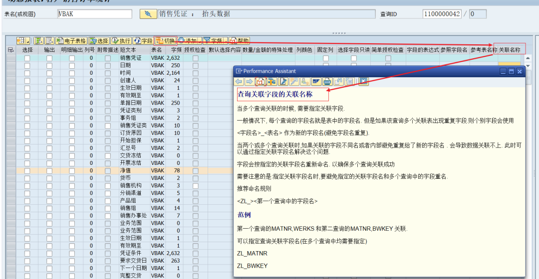539x279 pixels.
Task: Click the select-all icon in the table header corner
Action: click(x=10, y=50)
